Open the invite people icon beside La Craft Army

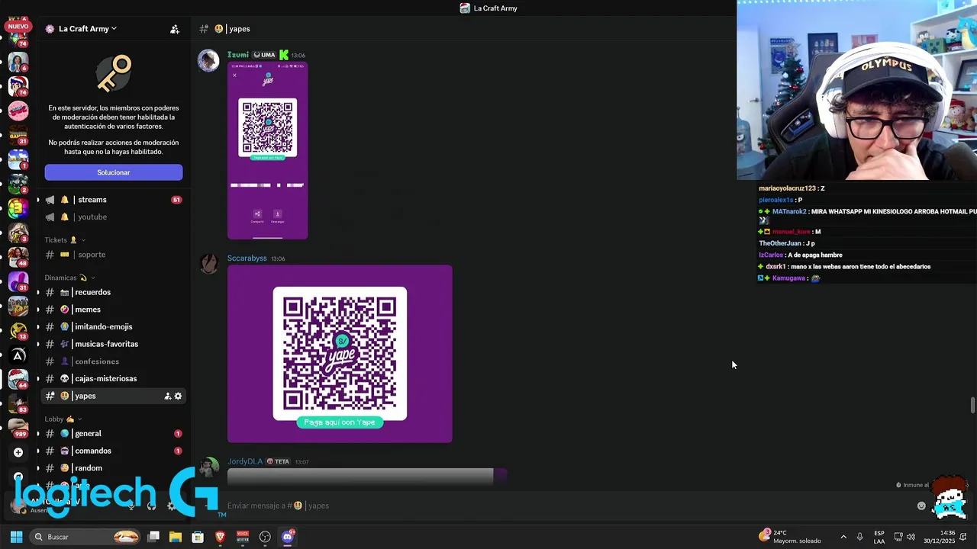coord(175,29)
